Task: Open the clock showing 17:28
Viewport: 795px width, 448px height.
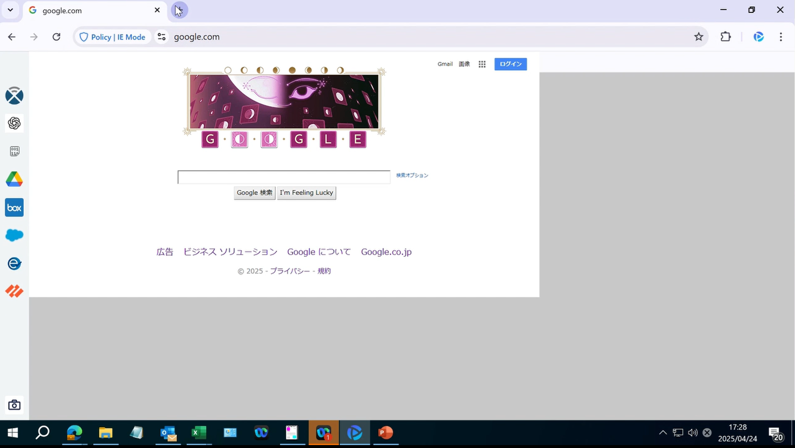Action: pos(738,433)
